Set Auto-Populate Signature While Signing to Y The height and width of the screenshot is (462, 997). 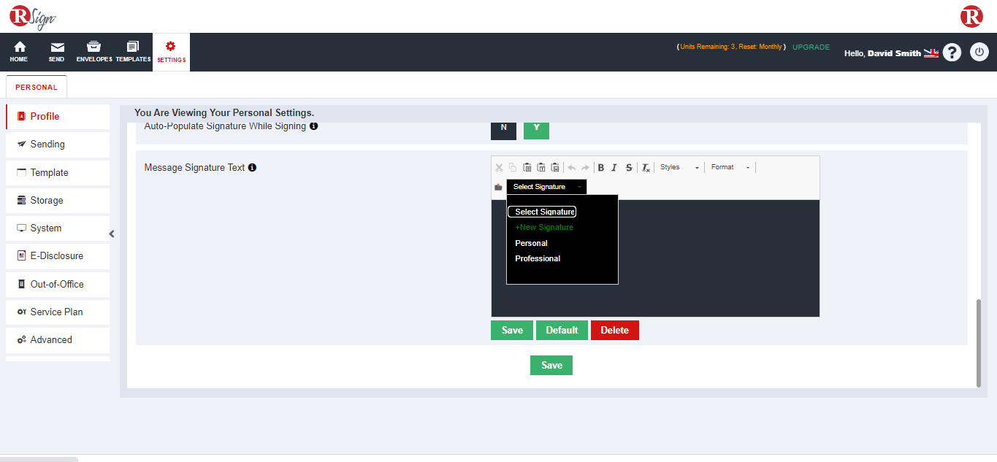click(x=536, y=130)
